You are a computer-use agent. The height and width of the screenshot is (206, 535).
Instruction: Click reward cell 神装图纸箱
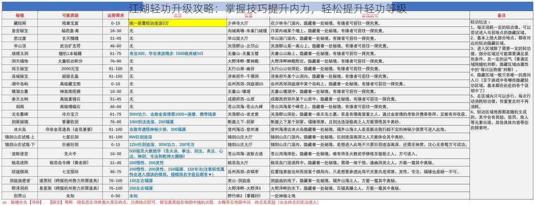[70, 91]
